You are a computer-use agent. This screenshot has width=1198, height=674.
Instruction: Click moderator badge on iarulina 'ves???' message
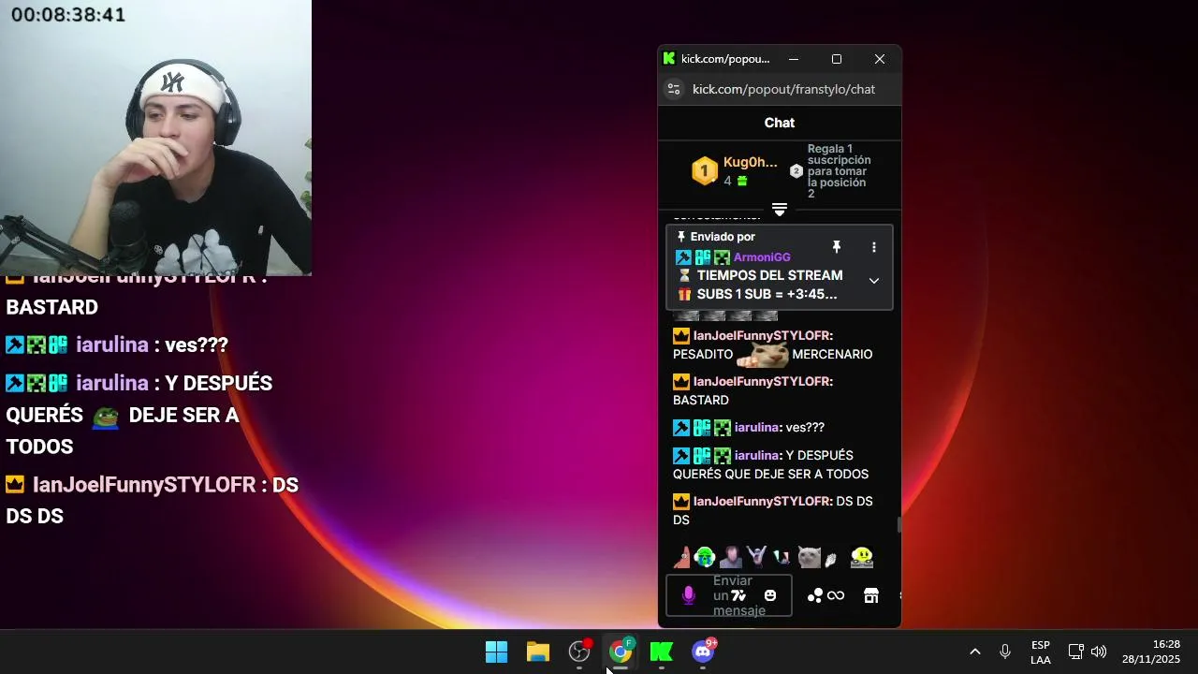681,428
